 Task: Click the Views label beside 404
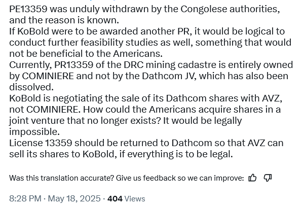tap(135, 199)
